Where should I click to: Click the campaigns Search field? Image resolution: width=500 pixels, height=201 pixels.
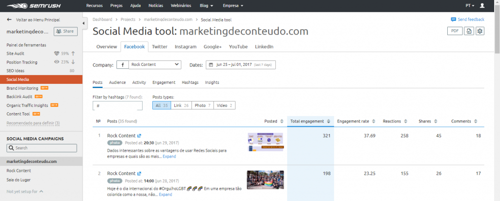point(42,148)
